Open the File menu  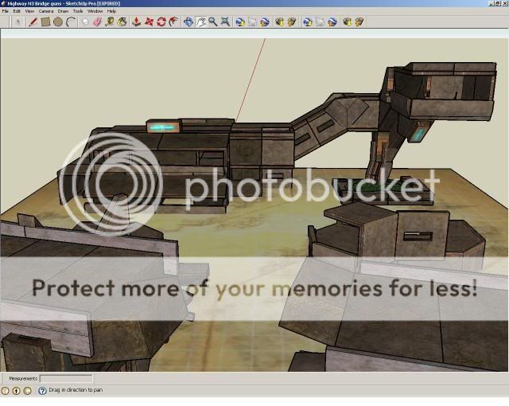click(6, 11)
